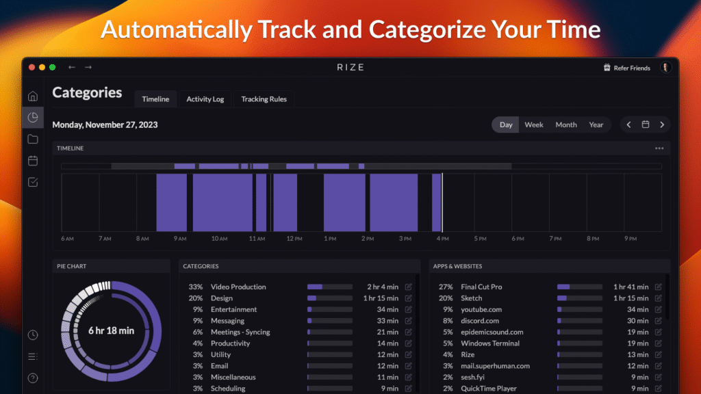This screenshot has height=394, width=701.
Task: Click the Scheduling category name
Action: click(228, 389)
